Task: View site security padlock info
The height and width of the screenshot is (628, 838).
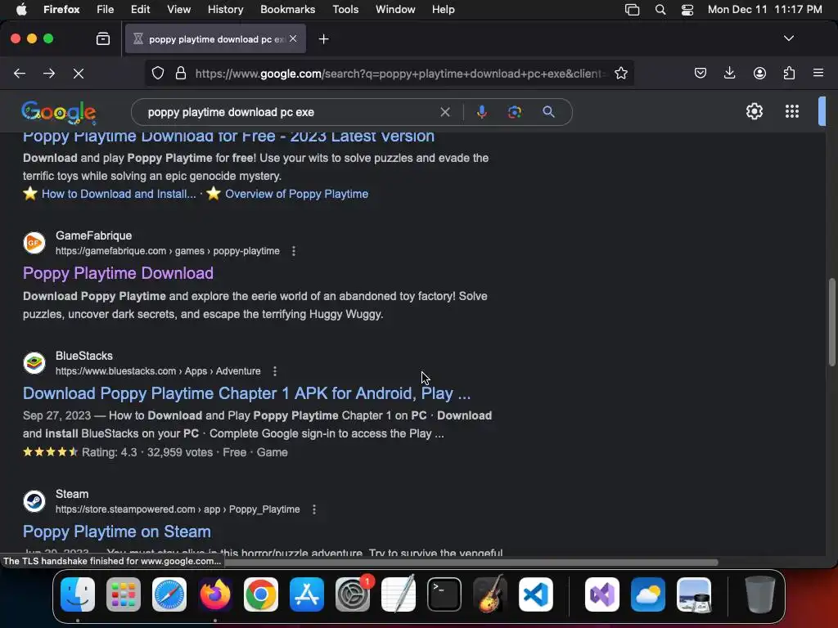Action: 181,73
